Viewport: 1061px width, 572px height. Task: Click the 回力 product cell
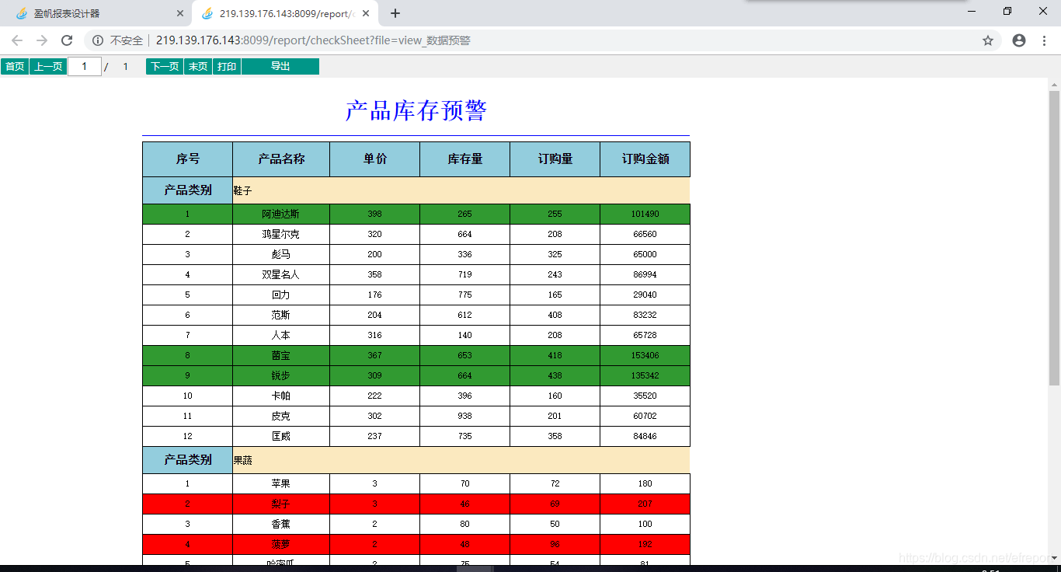pos(281,295)
